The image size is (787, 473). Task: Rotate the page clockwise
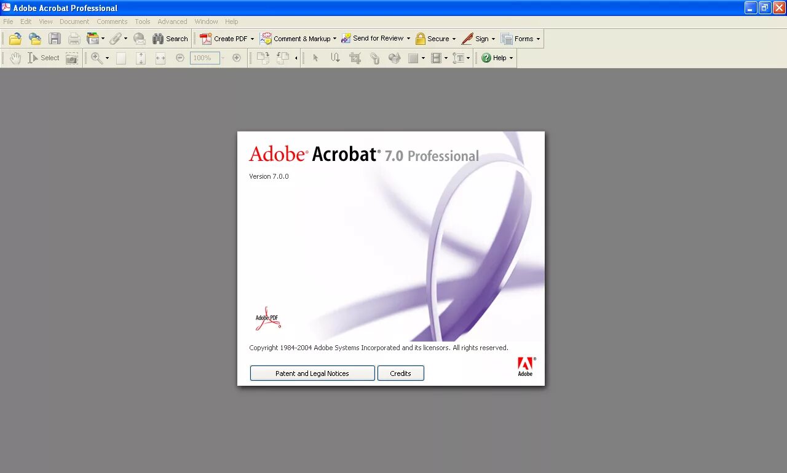point(263,58)
